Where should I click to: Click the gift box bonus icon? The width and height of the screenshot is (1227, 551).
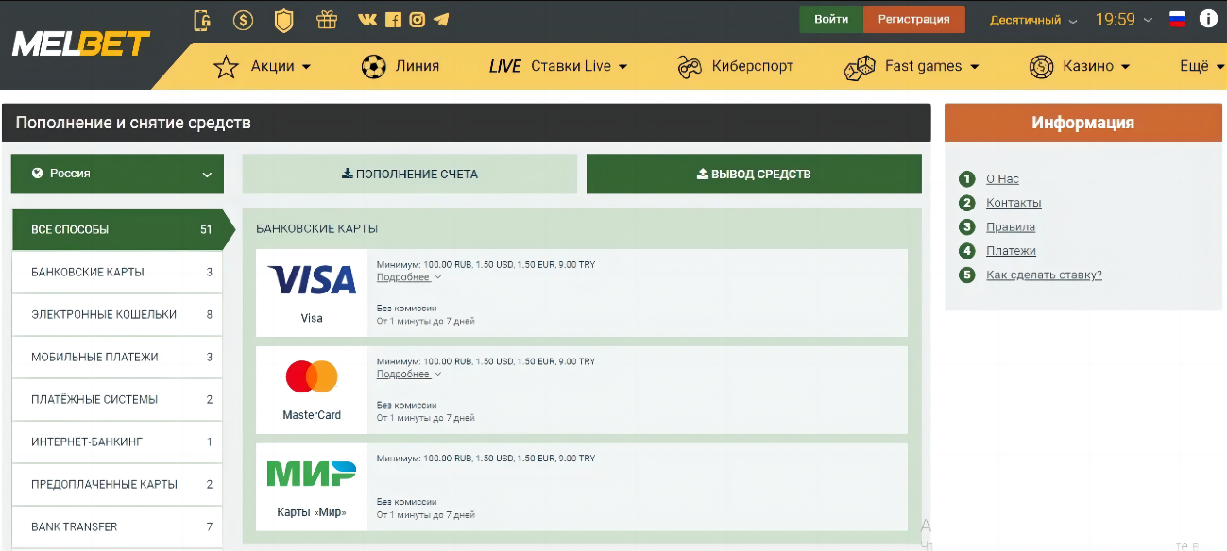click(x=326, y=20)
